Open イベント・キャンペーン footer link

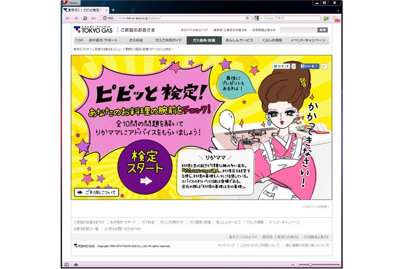(x=285, y=222)
